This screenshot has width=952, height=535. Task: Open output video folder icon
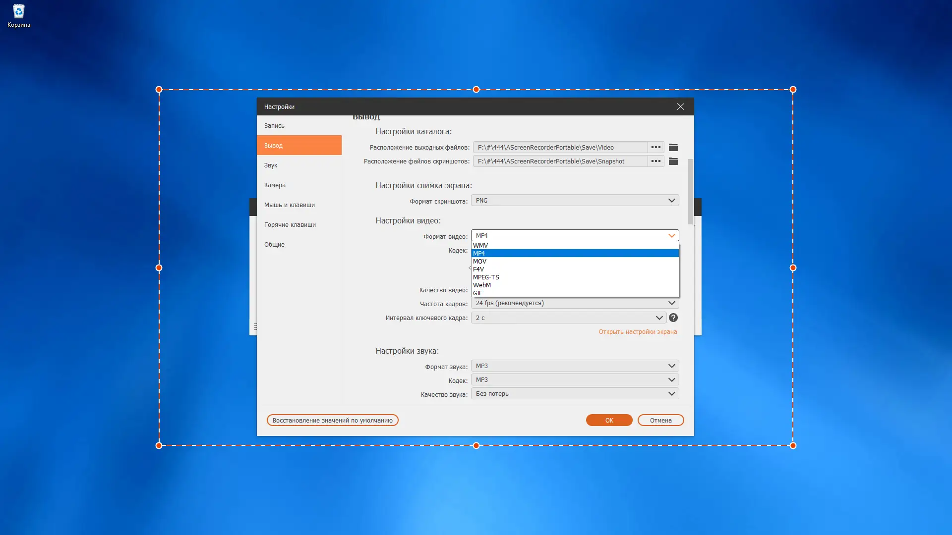coord(673,147)
